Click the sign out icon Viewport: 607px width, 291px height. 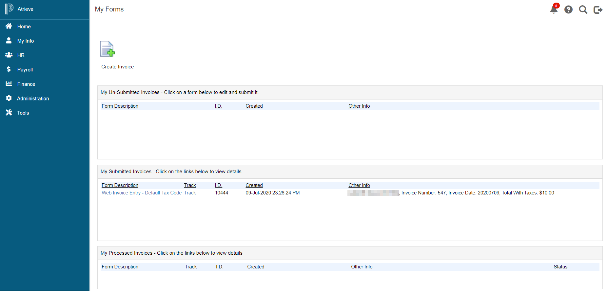[x=598, y=10]
